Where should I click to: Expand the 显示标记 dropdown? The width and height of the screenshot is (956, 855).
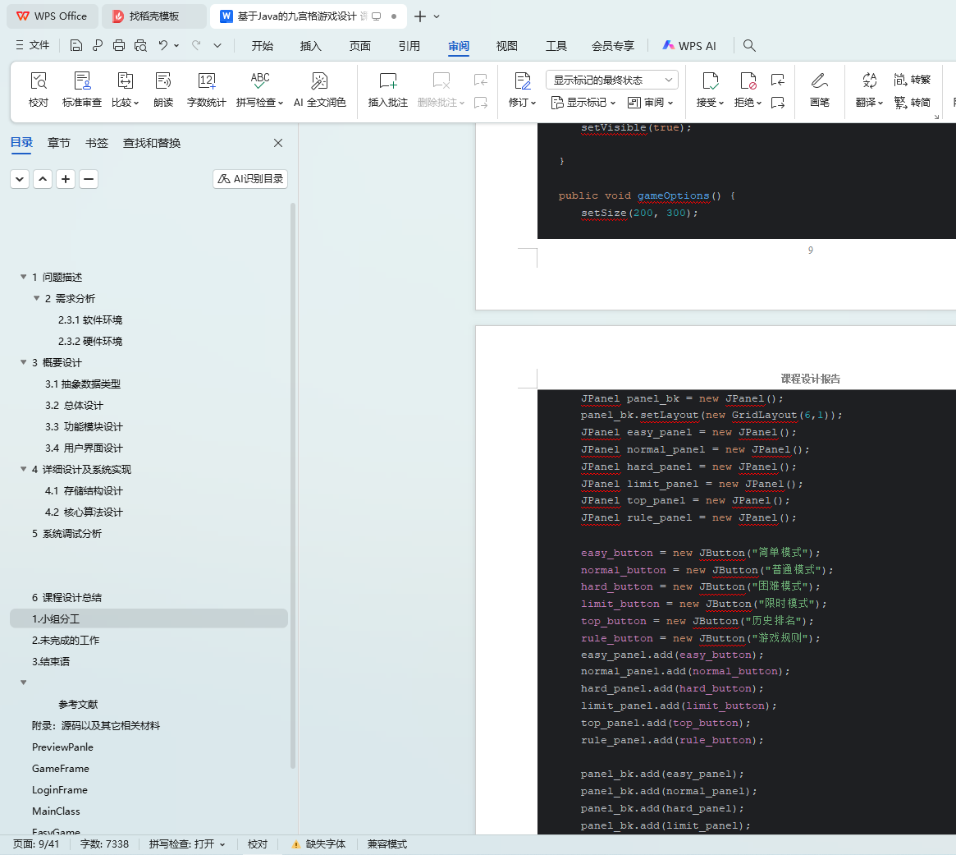point(583,103)
